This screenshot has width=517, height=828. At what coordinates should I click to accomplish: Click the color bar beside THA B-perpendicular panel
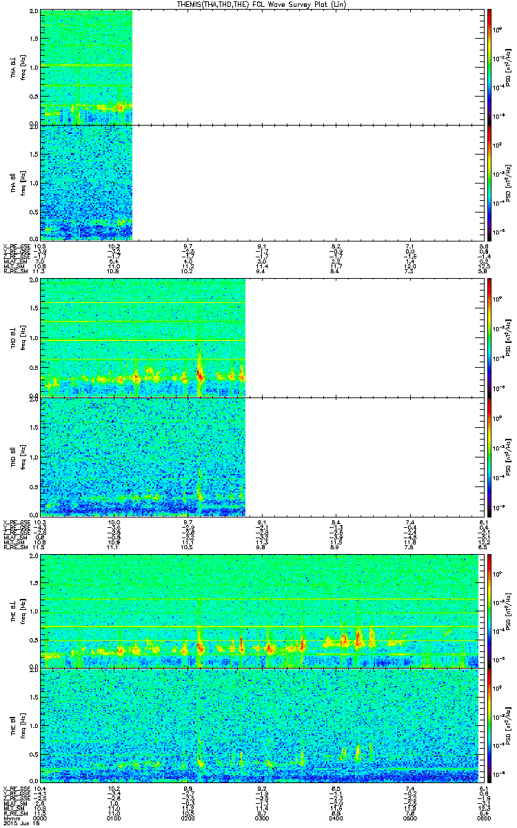pos(489,67)
